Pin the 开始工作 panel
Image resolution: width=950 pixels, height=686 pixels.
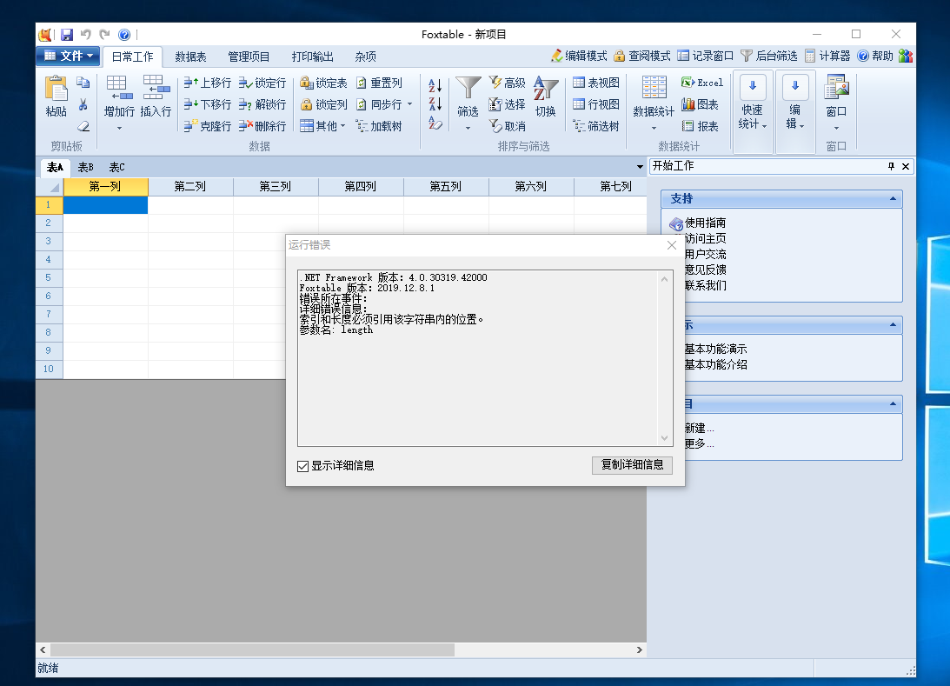[x=891, y=166]
